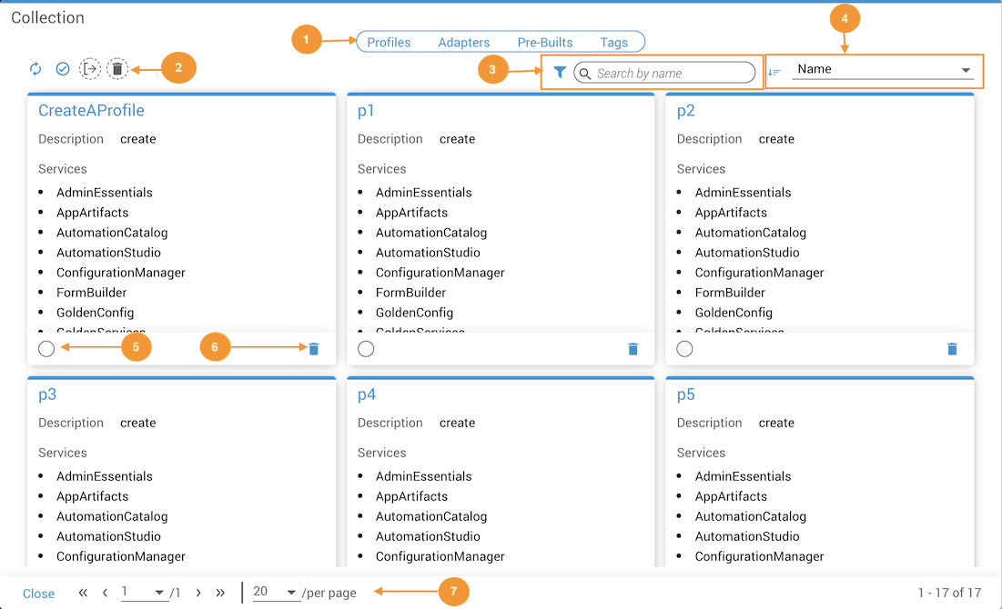
Task: Select the p1 card radio button
Action: coord(366,349)
